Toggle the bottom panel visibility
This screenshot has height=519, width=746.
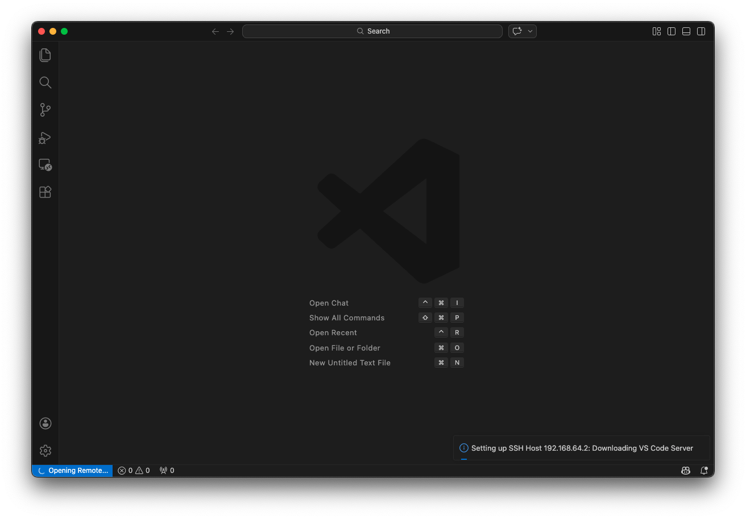(x=686, y=31)
